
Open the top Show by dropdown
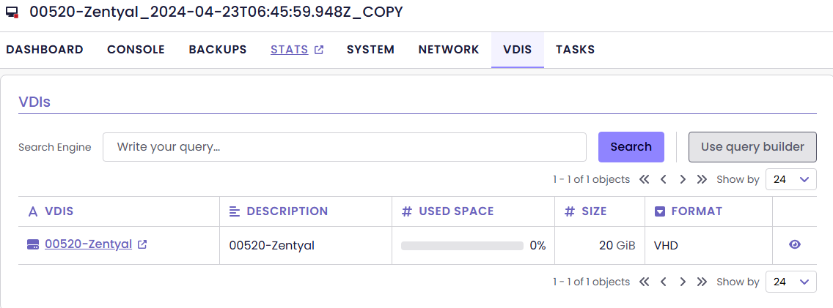pos(790,179)
